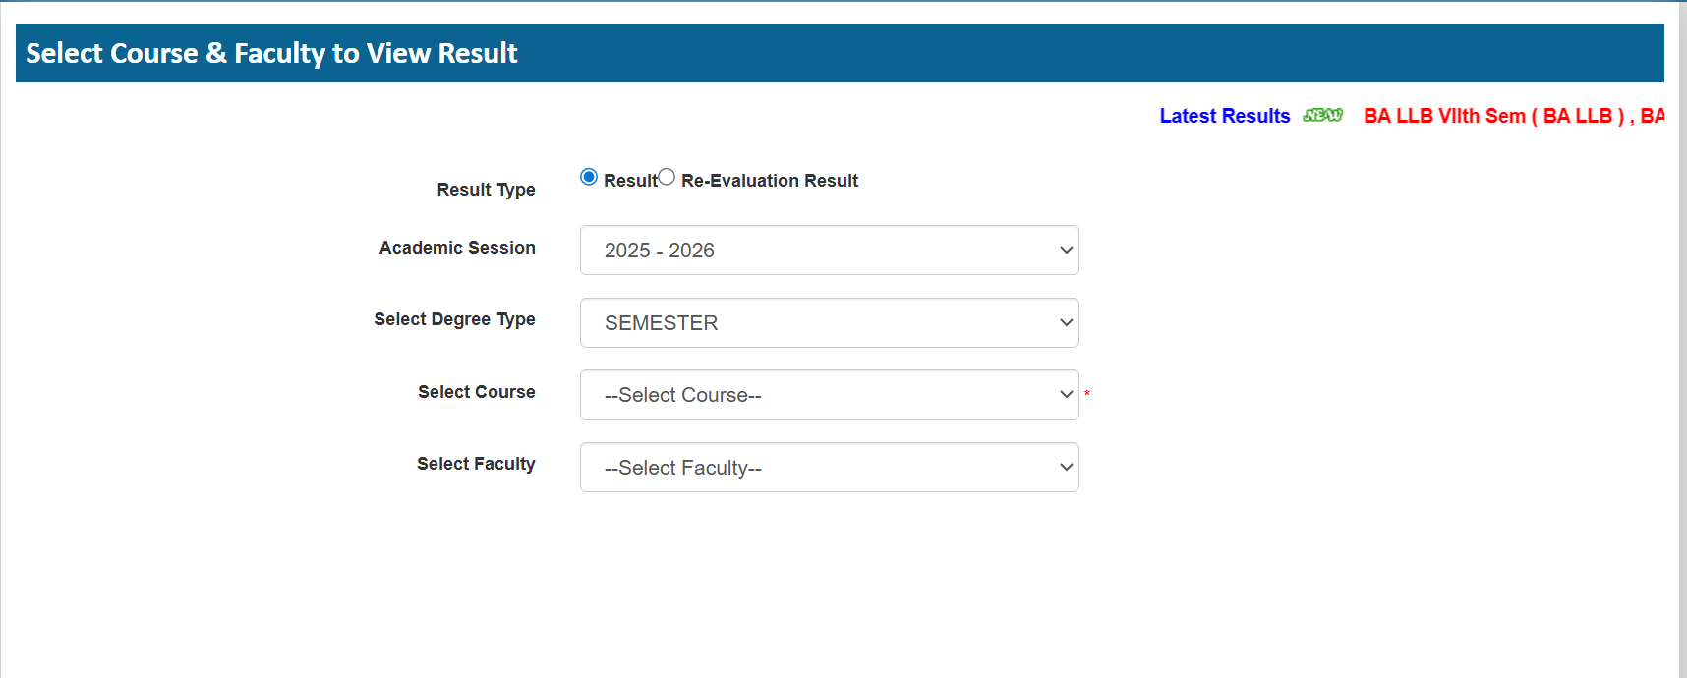Screen dimensions: 1687x678
Task: Click the Select Faculty label
Action: click(476, 463)
